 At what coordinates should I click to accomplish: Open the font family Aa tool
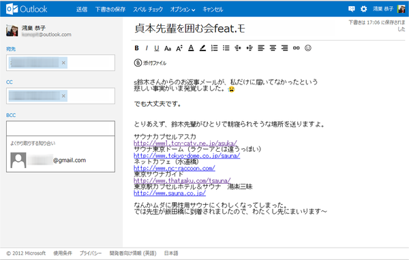click(x=168, y=48)
